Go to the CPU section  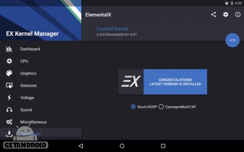(x=41, y=61)
